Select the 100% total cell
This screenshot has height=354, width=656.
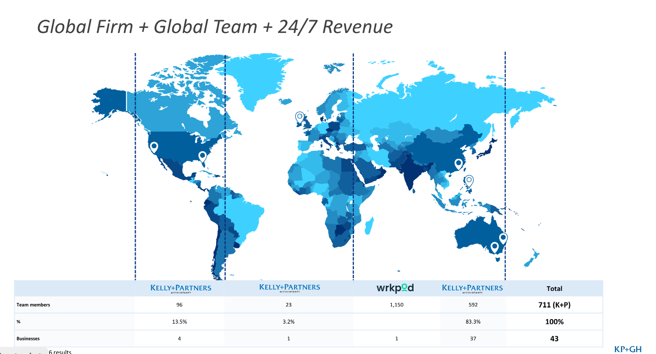pos(555,322)
